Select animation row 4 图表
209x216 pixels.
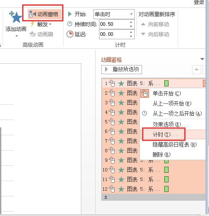coord(121,113)
